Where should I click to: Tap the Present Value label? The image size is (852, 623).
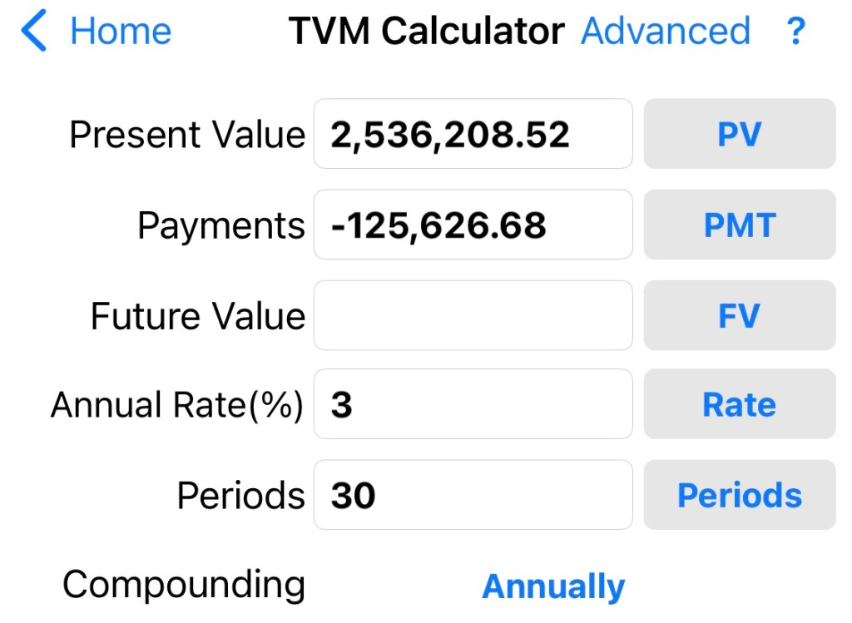[187, 134]
